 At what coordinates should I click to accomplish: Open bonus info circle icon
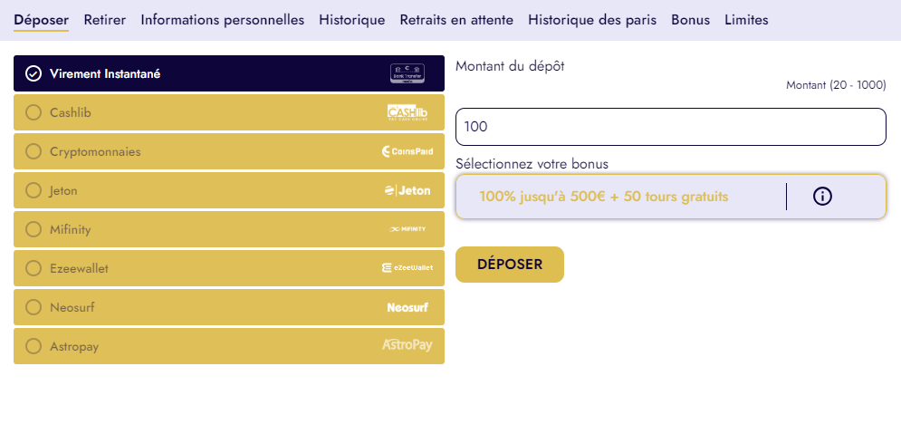(822, 197)
